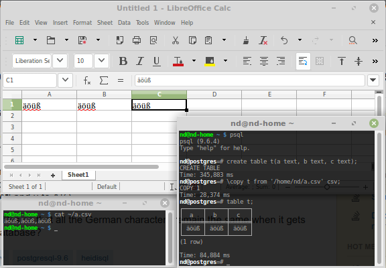Open the File menu
Image resolution: width=386 pixels, height=268 pixels.
[9, 23]
